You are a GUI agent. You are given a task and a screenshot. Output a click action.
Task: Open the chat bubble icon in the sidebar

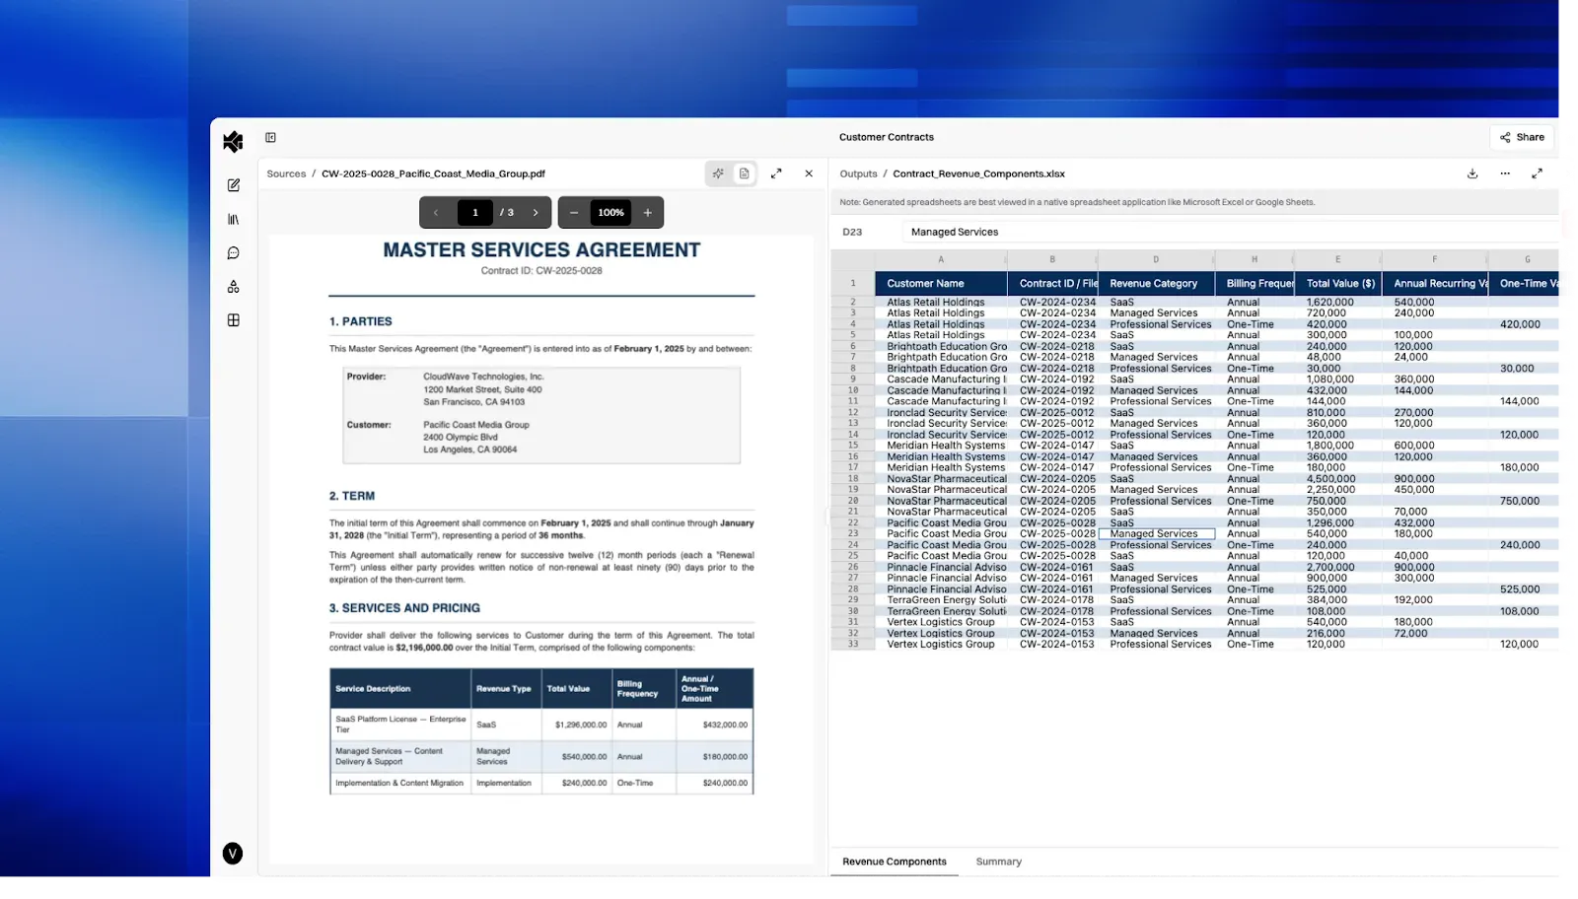234,253
